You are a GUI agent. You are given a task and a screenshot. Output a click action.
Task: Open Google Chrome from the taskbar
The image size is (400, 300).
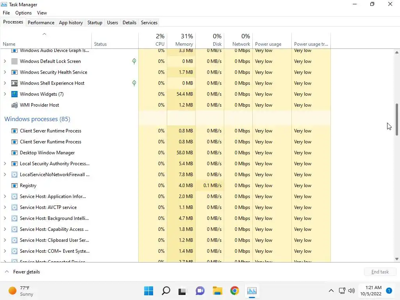pyautogui.click(x=234, y=291)
